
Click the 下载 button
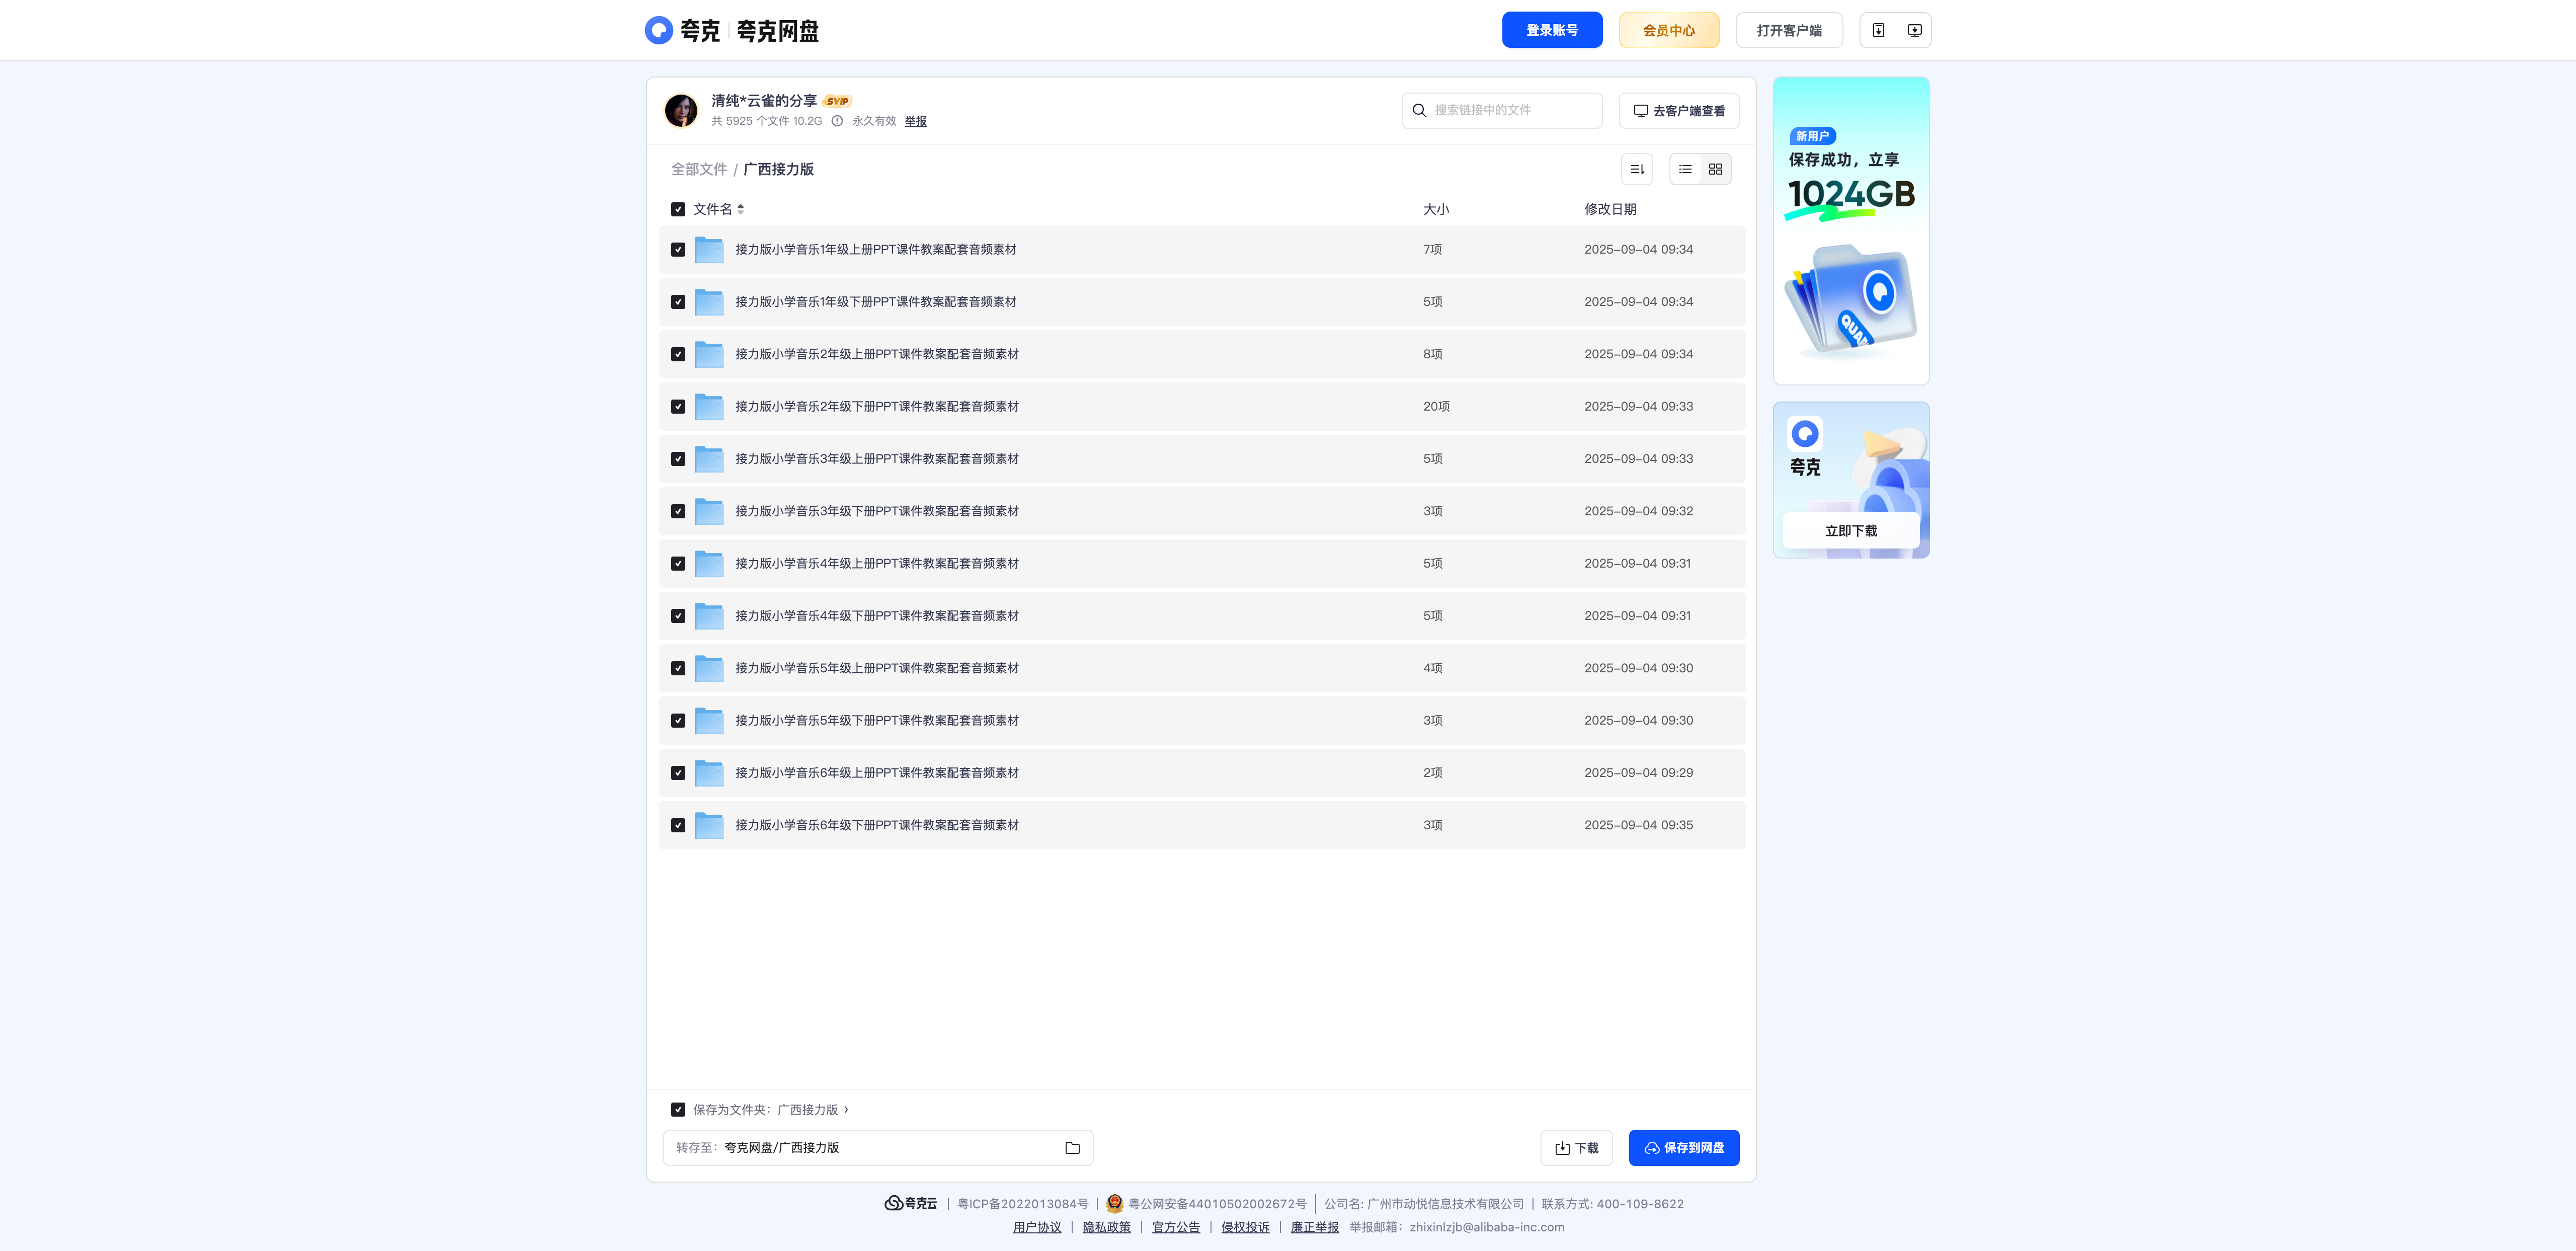pyautogui.click(x=1576, y=1148)
